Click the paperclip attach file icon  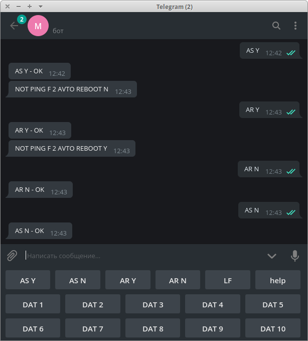pos(12,256)
